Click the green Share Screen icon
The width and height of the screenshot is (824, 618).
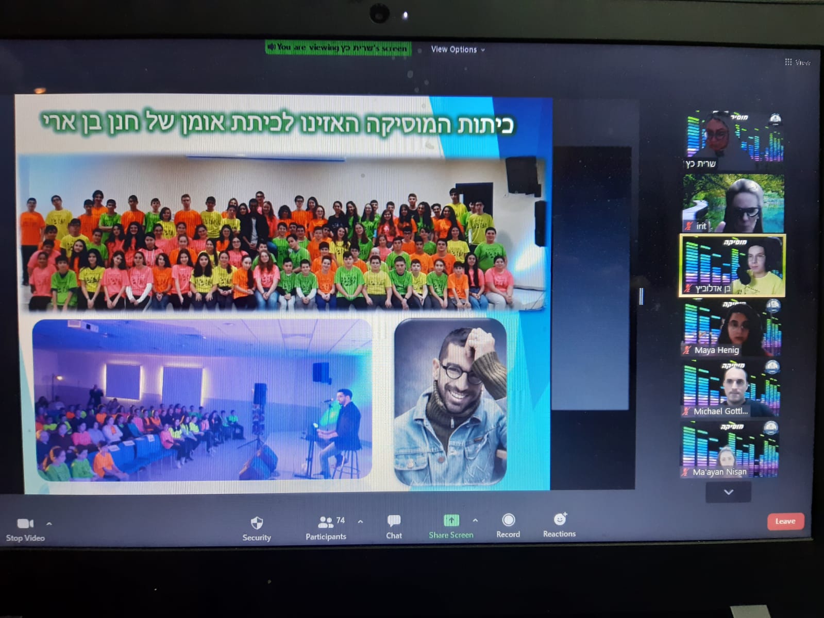coord(451,520)
